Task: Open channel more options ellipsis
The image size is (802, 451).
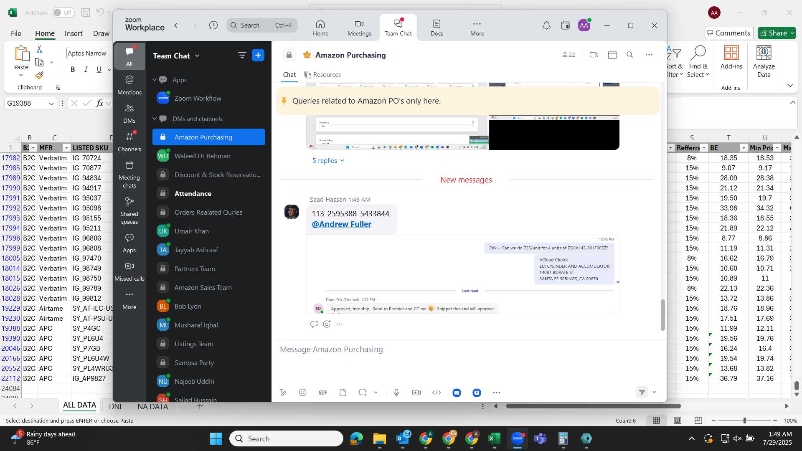Action: tap(649, 55)
